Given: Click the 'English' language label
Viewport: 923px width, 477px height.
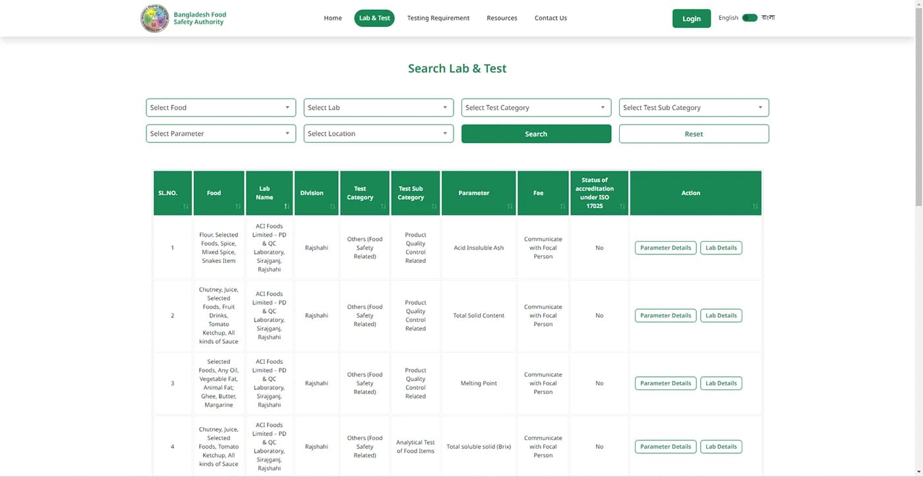Looking at the screenshot, I should 729,18.
